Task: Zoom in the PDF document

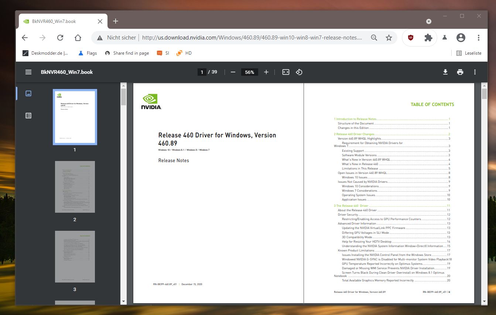Action: [x=266, y=72]
